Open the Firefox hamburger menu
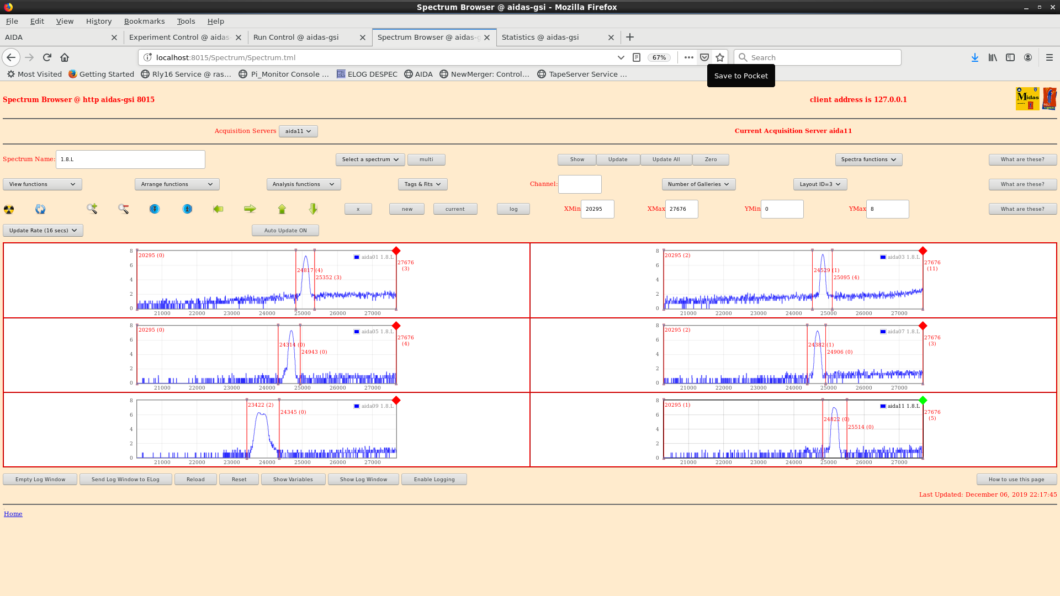This screenshot has height=596, width=1060. [x=1050, y=57]
